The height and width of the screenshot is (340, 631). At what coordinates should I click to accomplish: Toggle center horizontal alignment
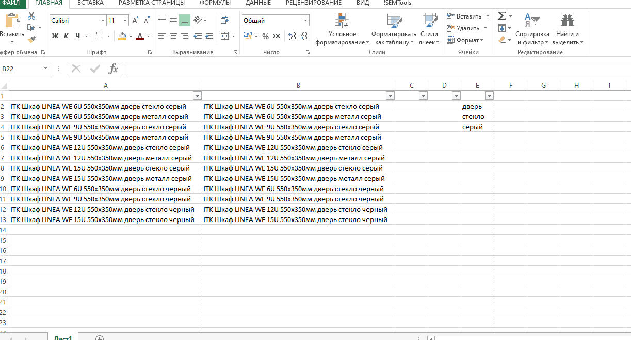click(173, 36)
